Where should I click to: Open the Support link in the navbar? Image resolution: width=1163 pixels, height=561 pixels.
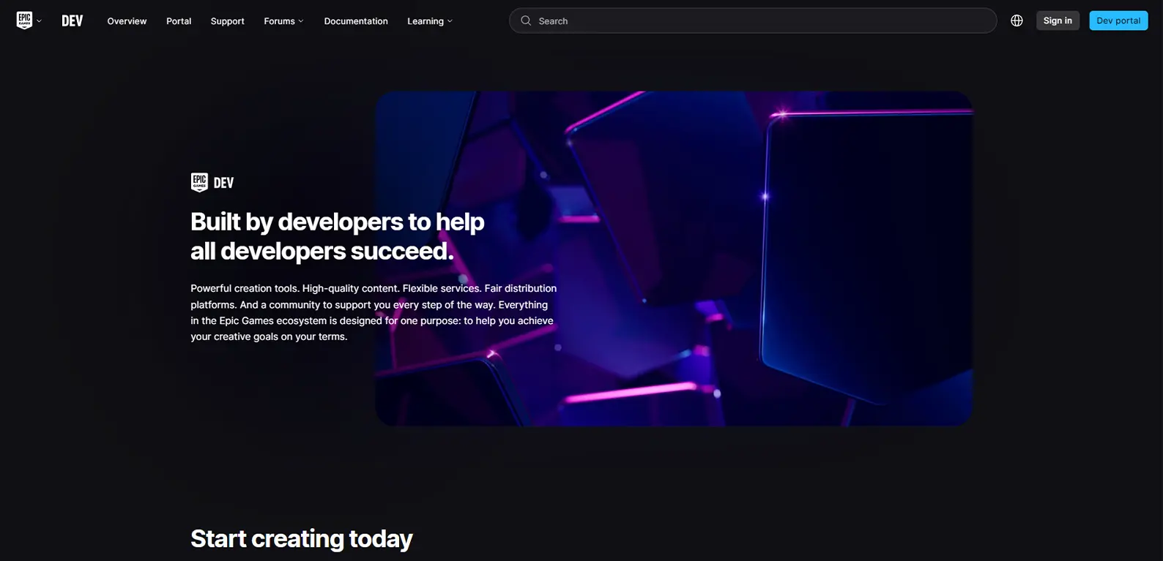point(227,21)
